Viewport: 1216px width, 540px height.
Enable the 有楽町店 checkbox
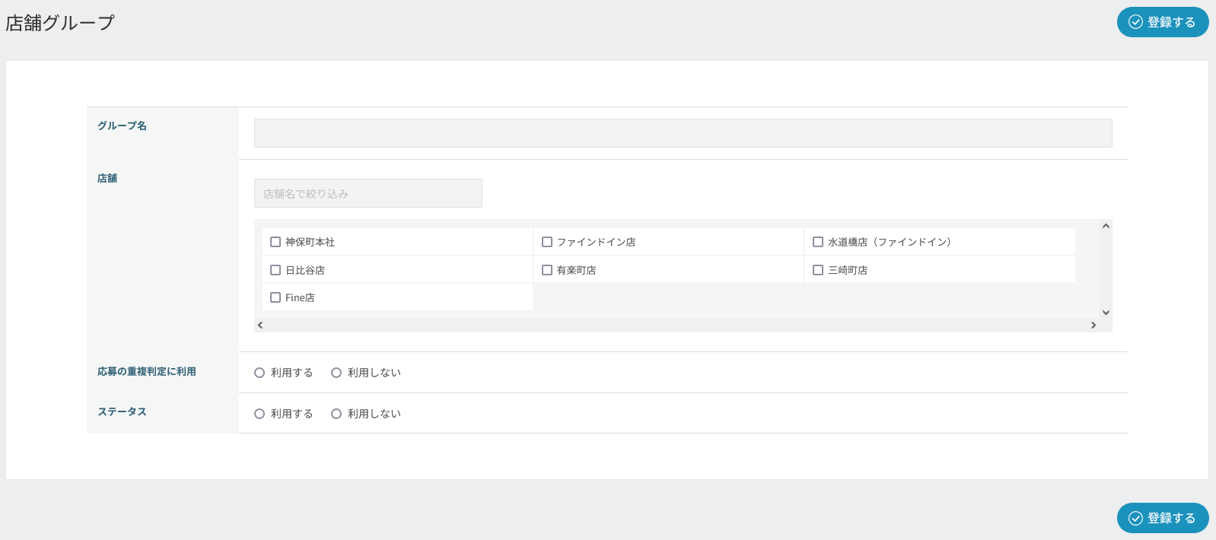tap(547, 270)
